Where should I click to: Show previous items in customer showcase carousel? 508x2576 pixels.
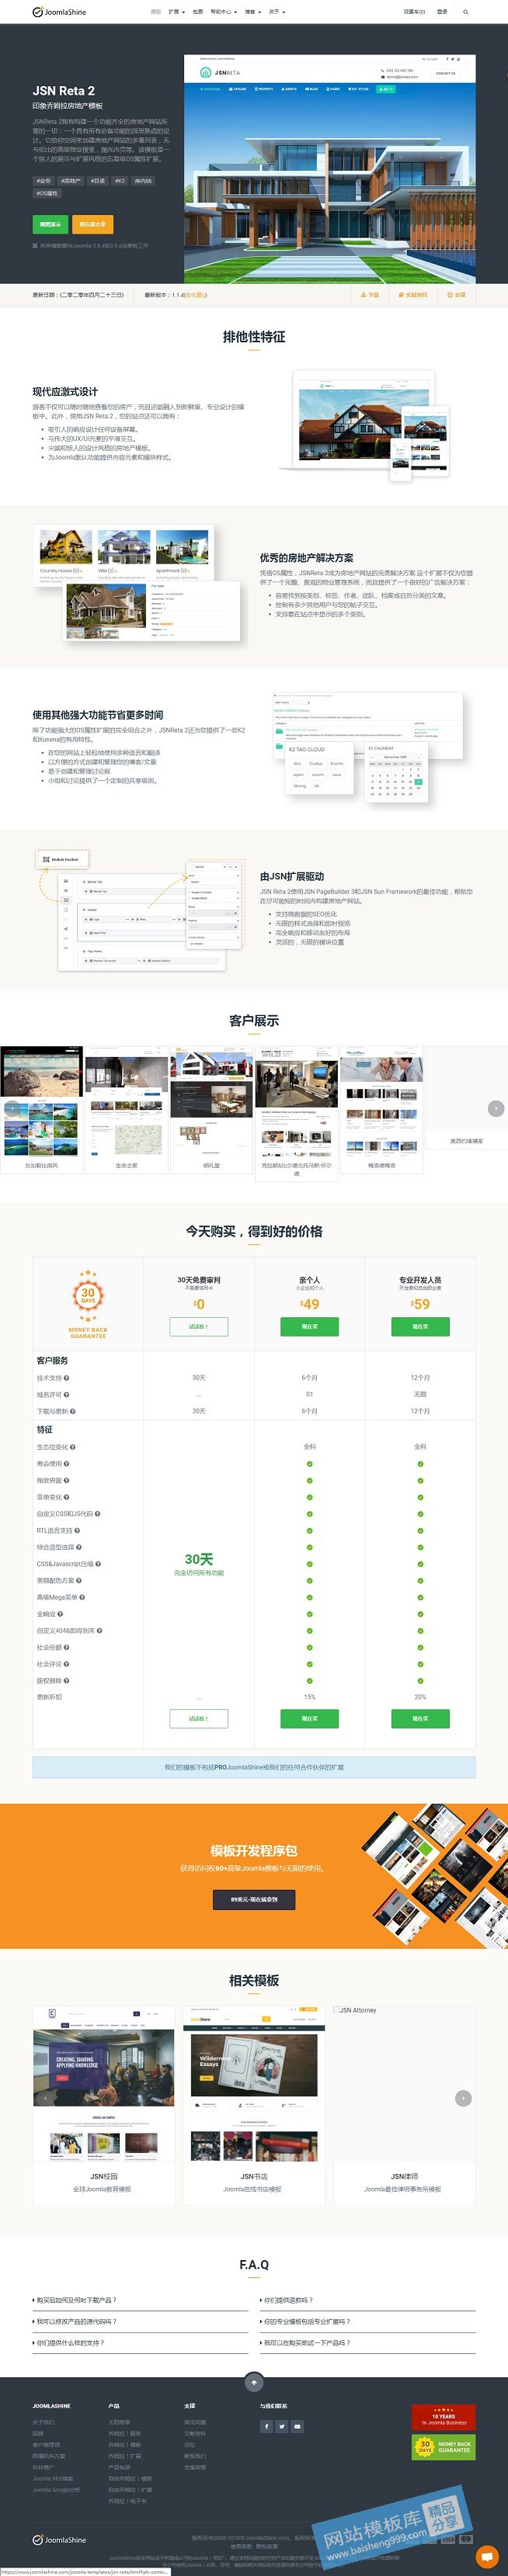coord(11,1108)
